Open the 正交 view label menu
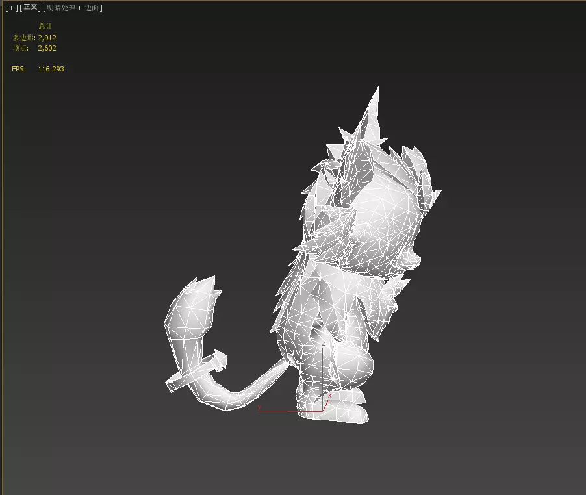Screen dimensions: 586x495 pos(31,8)
